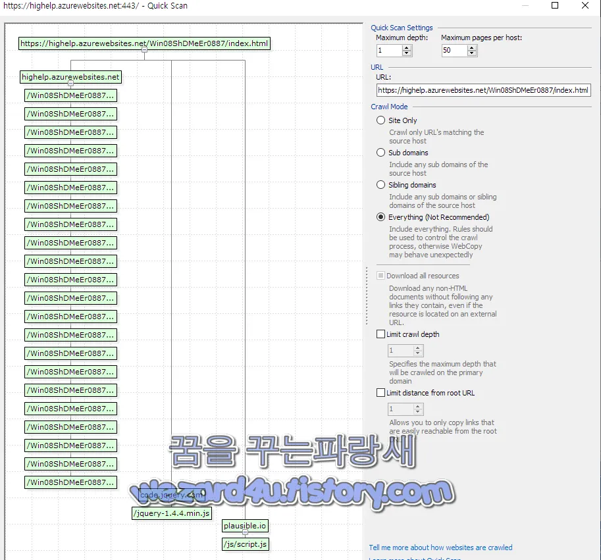The width and height of the screenshot is (601, 560).
Task: Click inside the URL input field
Action: click(x=483, y=90)
